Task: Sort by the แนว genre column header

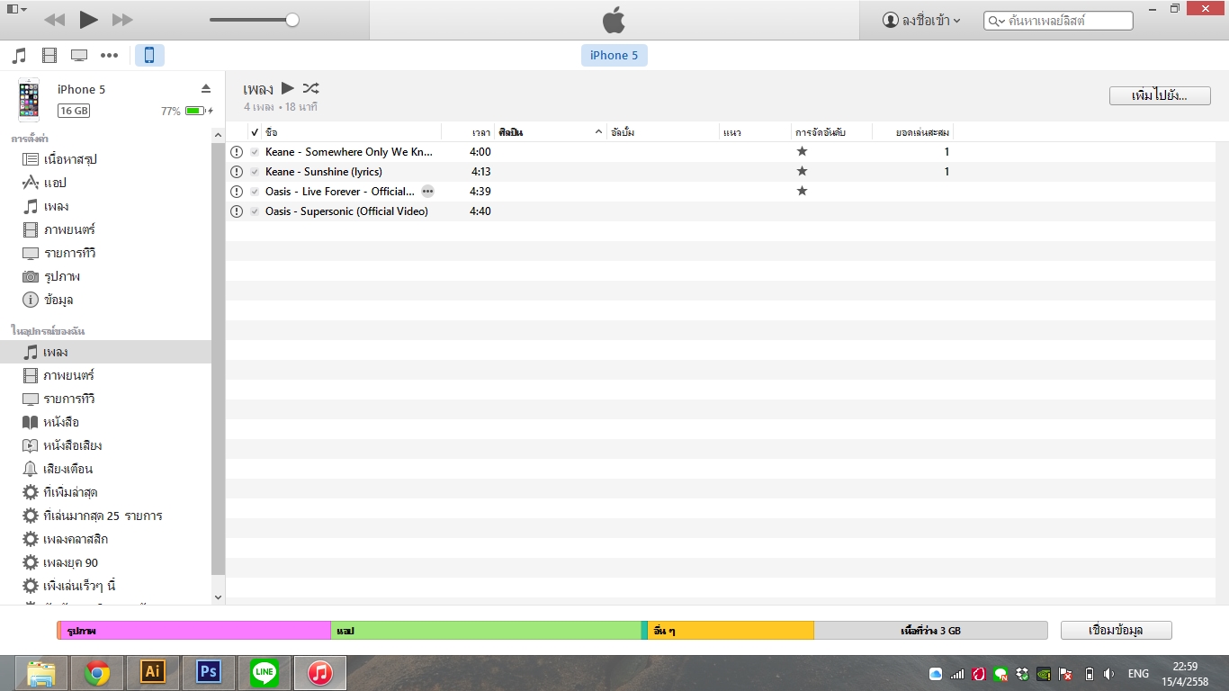Action: 755,132
